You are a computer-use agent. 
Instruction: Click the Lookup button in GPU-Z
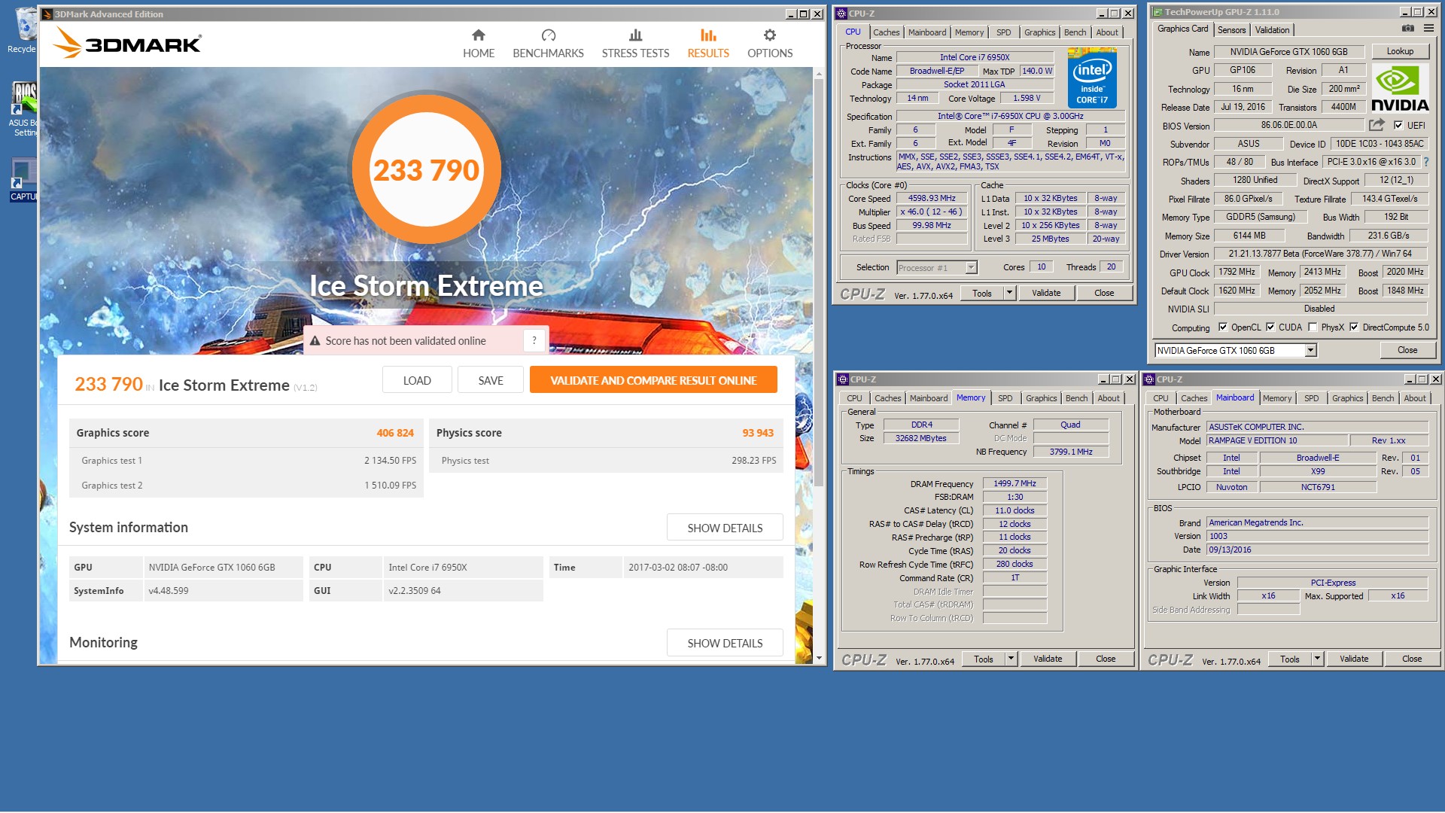point(1400,51)
